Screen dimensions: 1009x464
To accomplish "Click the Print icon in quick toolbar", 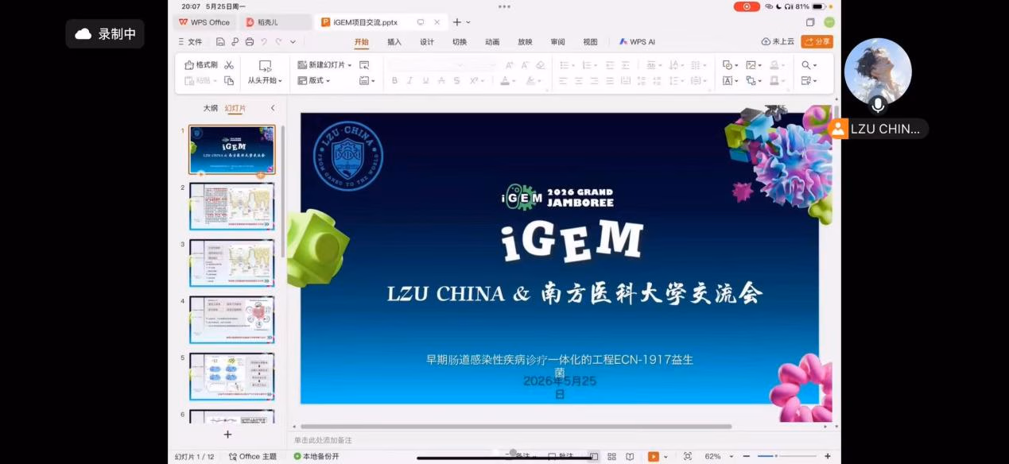I will (250, 42).
